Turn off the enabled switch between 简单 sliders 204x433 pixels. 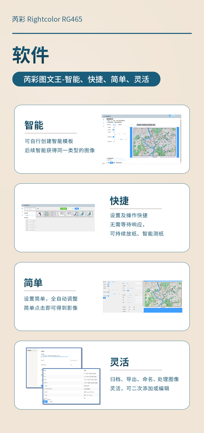point(128,290)
